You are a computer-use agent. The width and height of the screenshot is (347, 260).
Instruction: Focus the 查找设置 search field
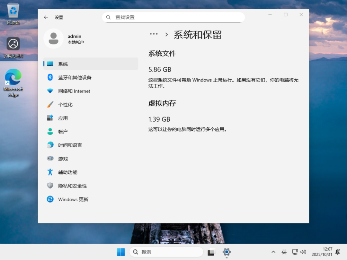coord(173,17)
